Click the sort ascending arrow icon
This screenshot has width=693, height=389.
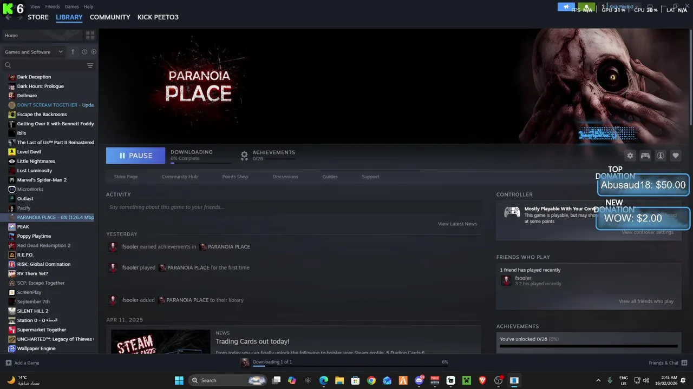click(x=73, y=52)
